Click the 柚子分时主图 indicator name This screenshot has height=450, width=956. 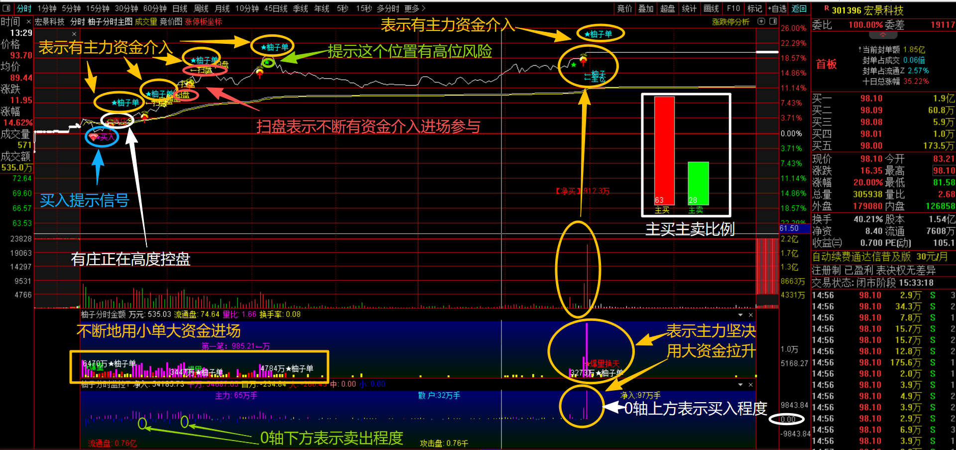[x=110, y=22]
